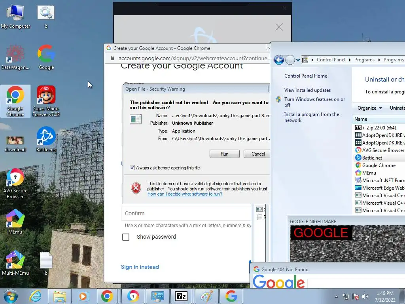405x304 pixels.
Task: Click the red GOOGLE banner in the nightmare window
Action: pos(321,233)
